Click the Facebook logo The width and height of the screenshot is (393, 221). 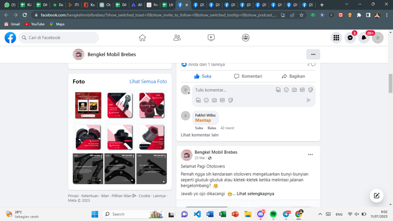(10, 37)
